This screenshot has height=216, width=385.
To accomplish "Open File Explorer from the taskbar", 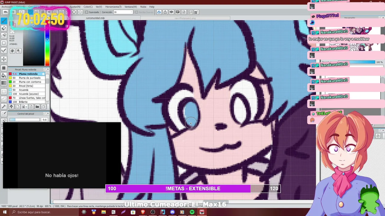I will (x=103, y=212).
